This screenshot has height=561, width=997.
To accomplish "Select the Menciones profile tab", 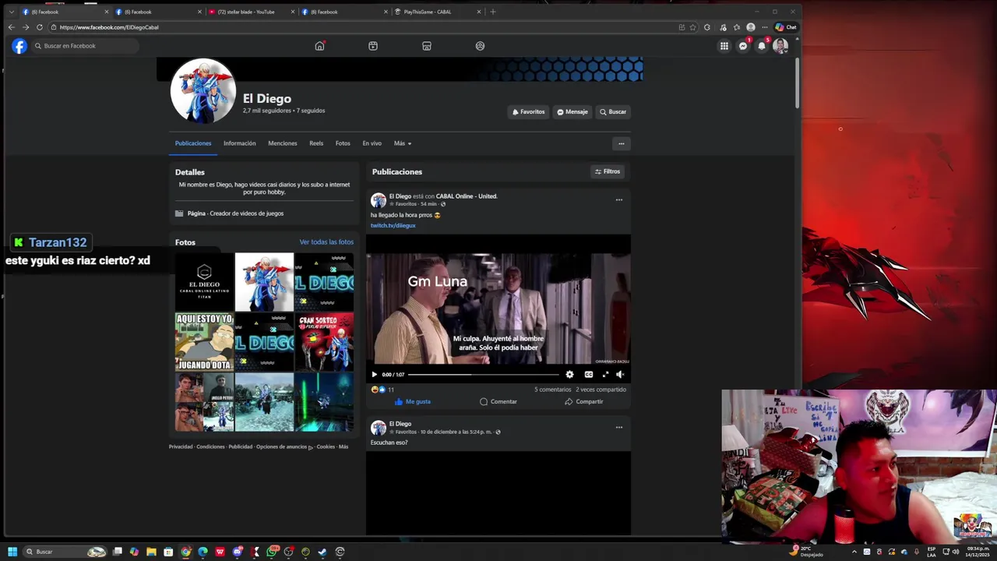I will click(x=283, y=143).
